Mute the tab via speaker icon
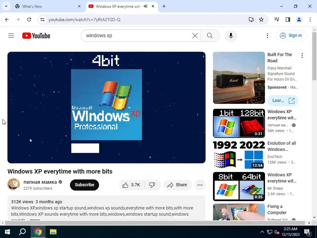Viewport: 317px width, 238px height. point(145,7)
